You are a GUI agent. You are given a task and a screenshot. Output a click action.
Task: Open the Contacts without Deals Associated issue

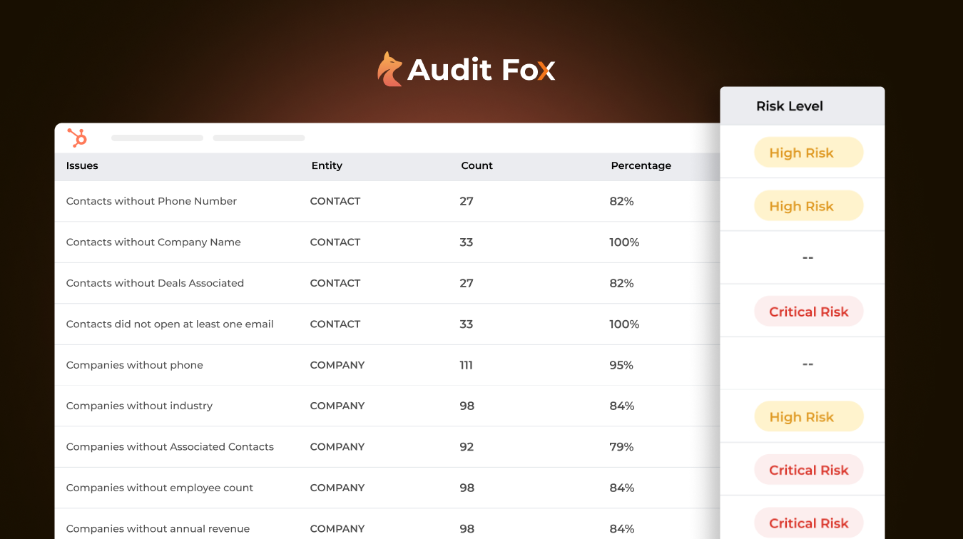pyautogui.click(x=155, y=283)
